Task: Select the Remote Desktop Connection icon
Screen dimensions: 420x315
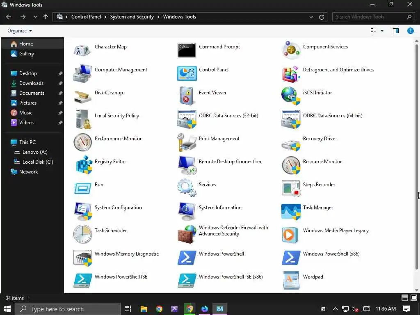Action: coord(187,165)
